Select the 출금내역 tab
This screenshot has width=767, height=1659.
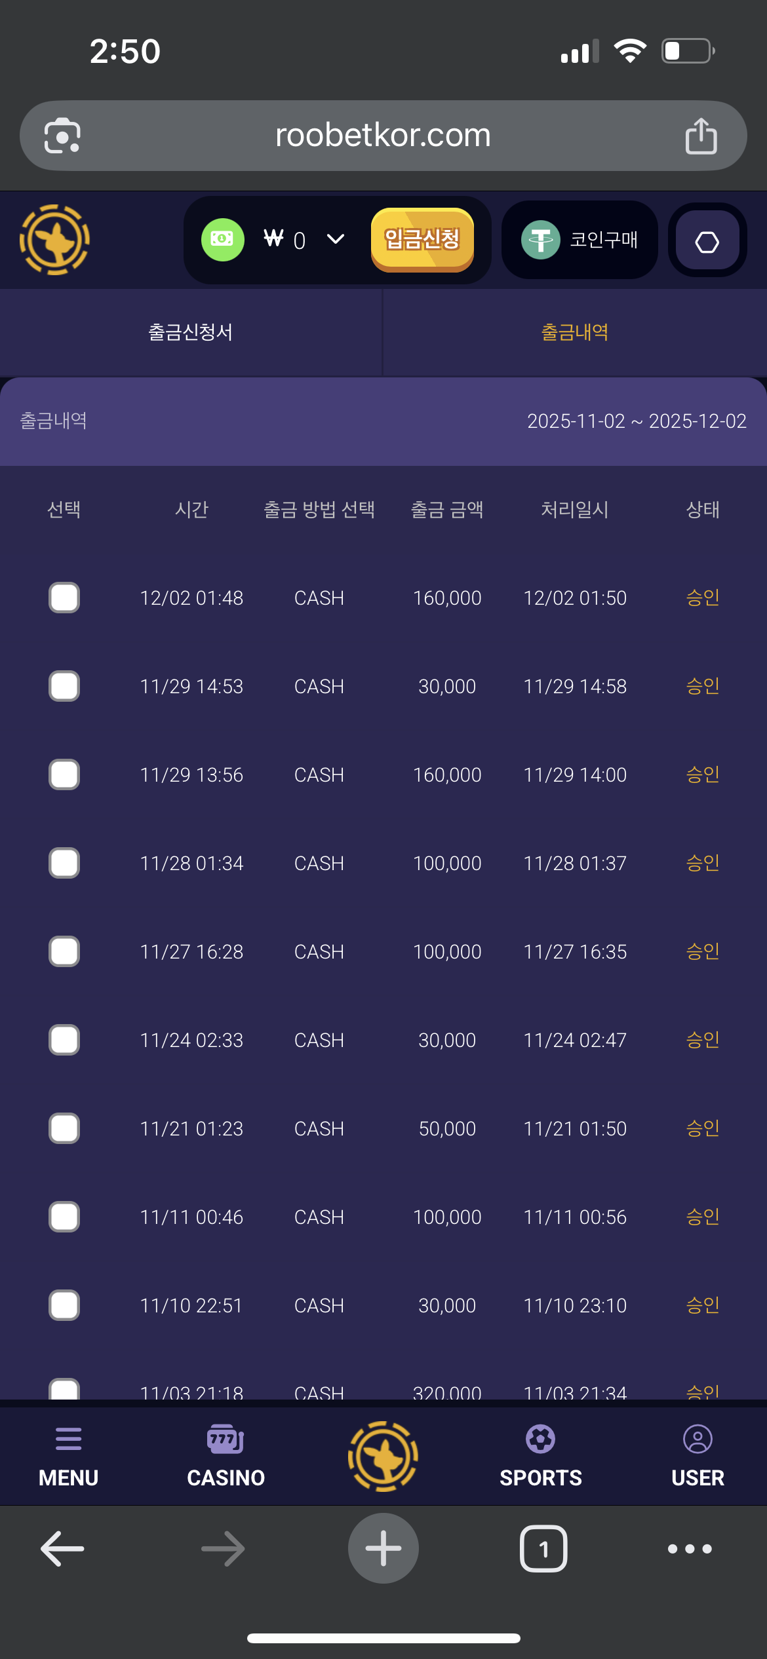tap(574, 332)
